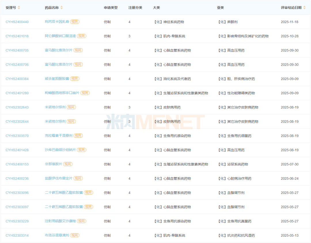The image size is (311, 243).
Task: Click the 视同 badge for 非那雄胺片
Action: tap(69, 164)
